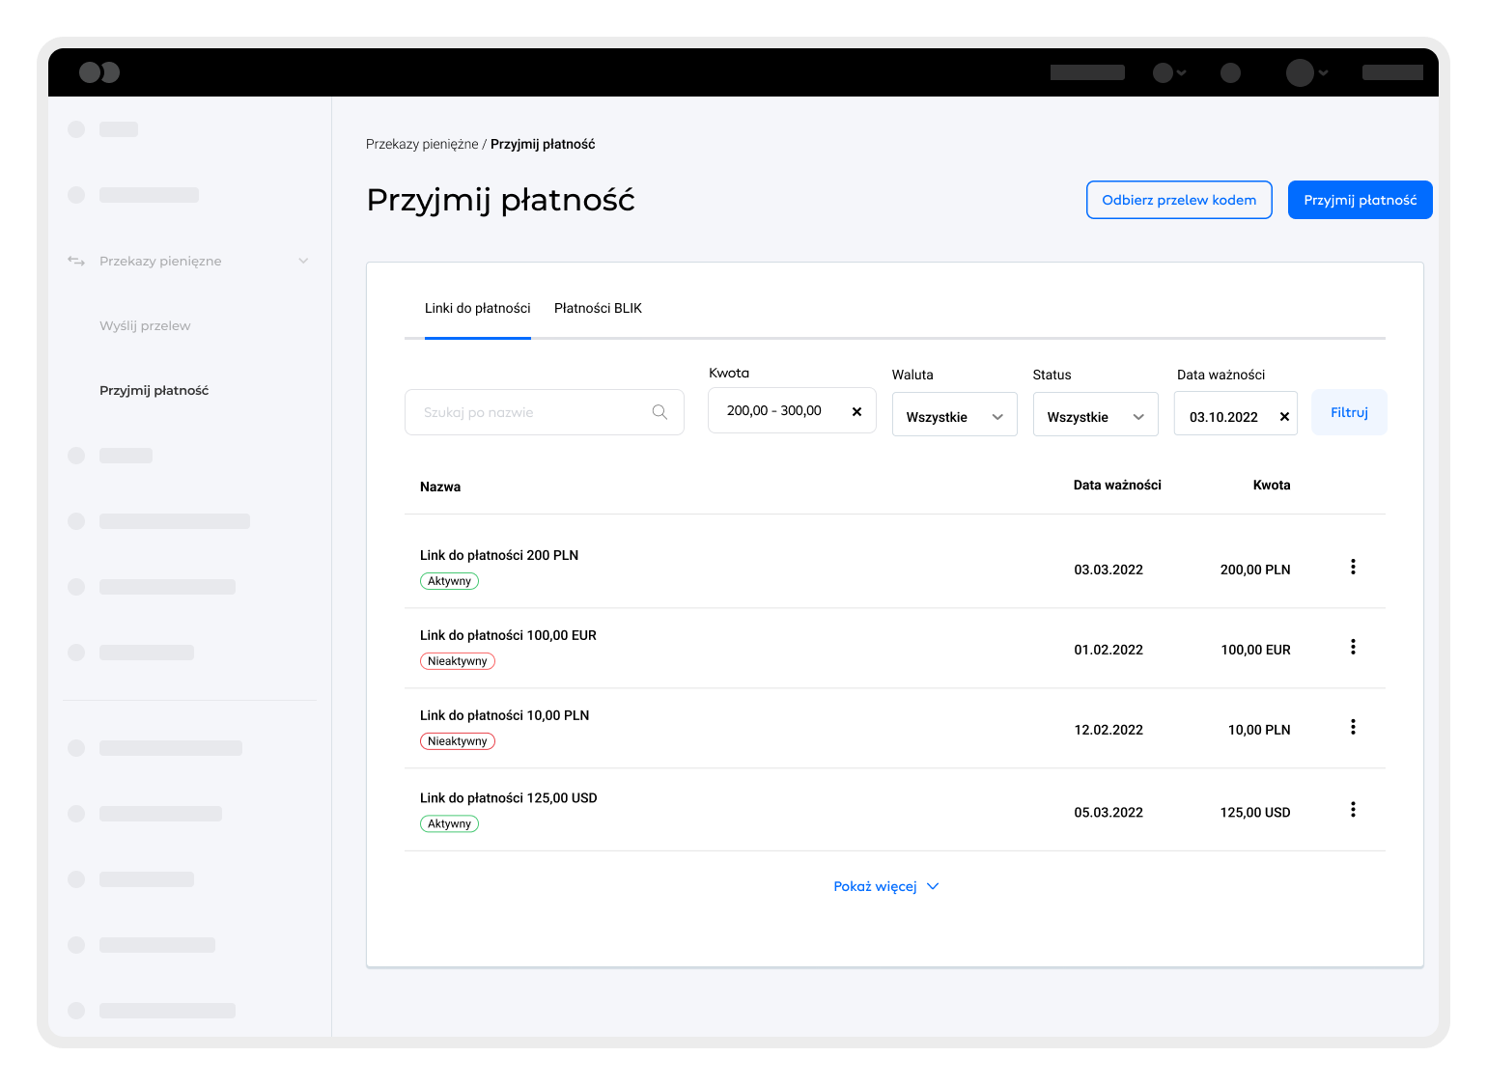Click the Odbierz przelew kodem button
Viewport: 1487px width, 1085px height.
(1179, 200)
